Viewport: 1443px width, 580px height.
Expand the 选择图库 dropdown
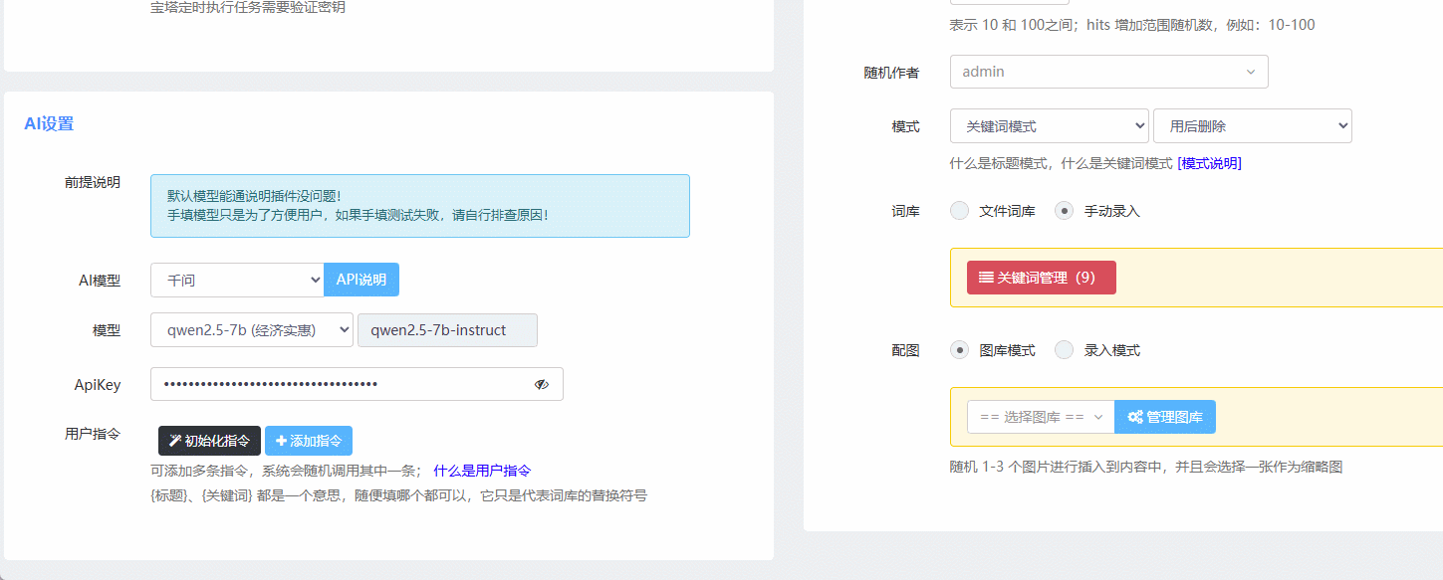click(x=1041, y=417)
